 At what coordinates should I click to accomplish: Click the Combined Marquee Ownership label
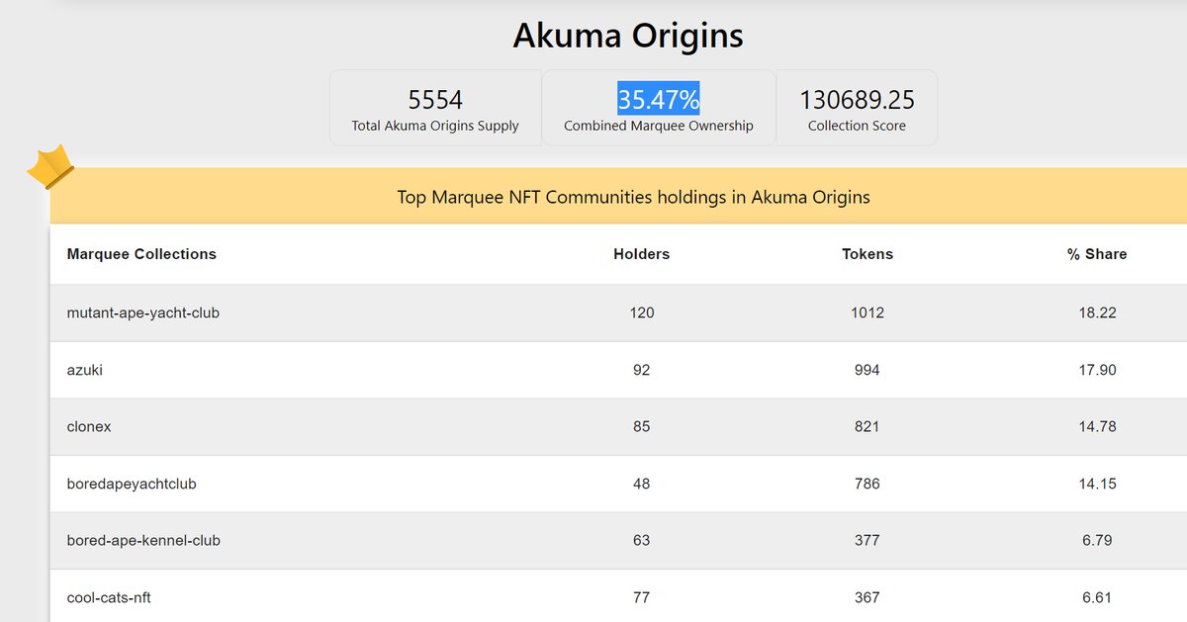[659, 126]
